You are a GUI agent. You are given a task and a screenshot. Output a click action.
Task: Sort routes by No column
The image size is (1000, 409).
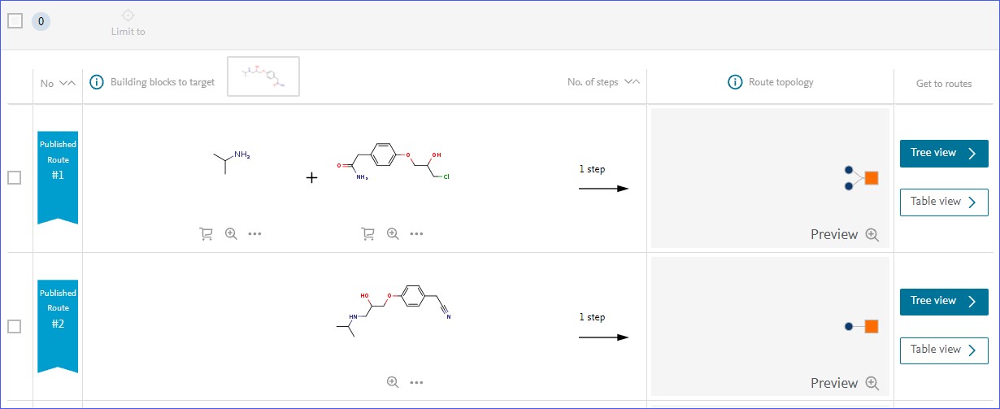tap(68, 83)
